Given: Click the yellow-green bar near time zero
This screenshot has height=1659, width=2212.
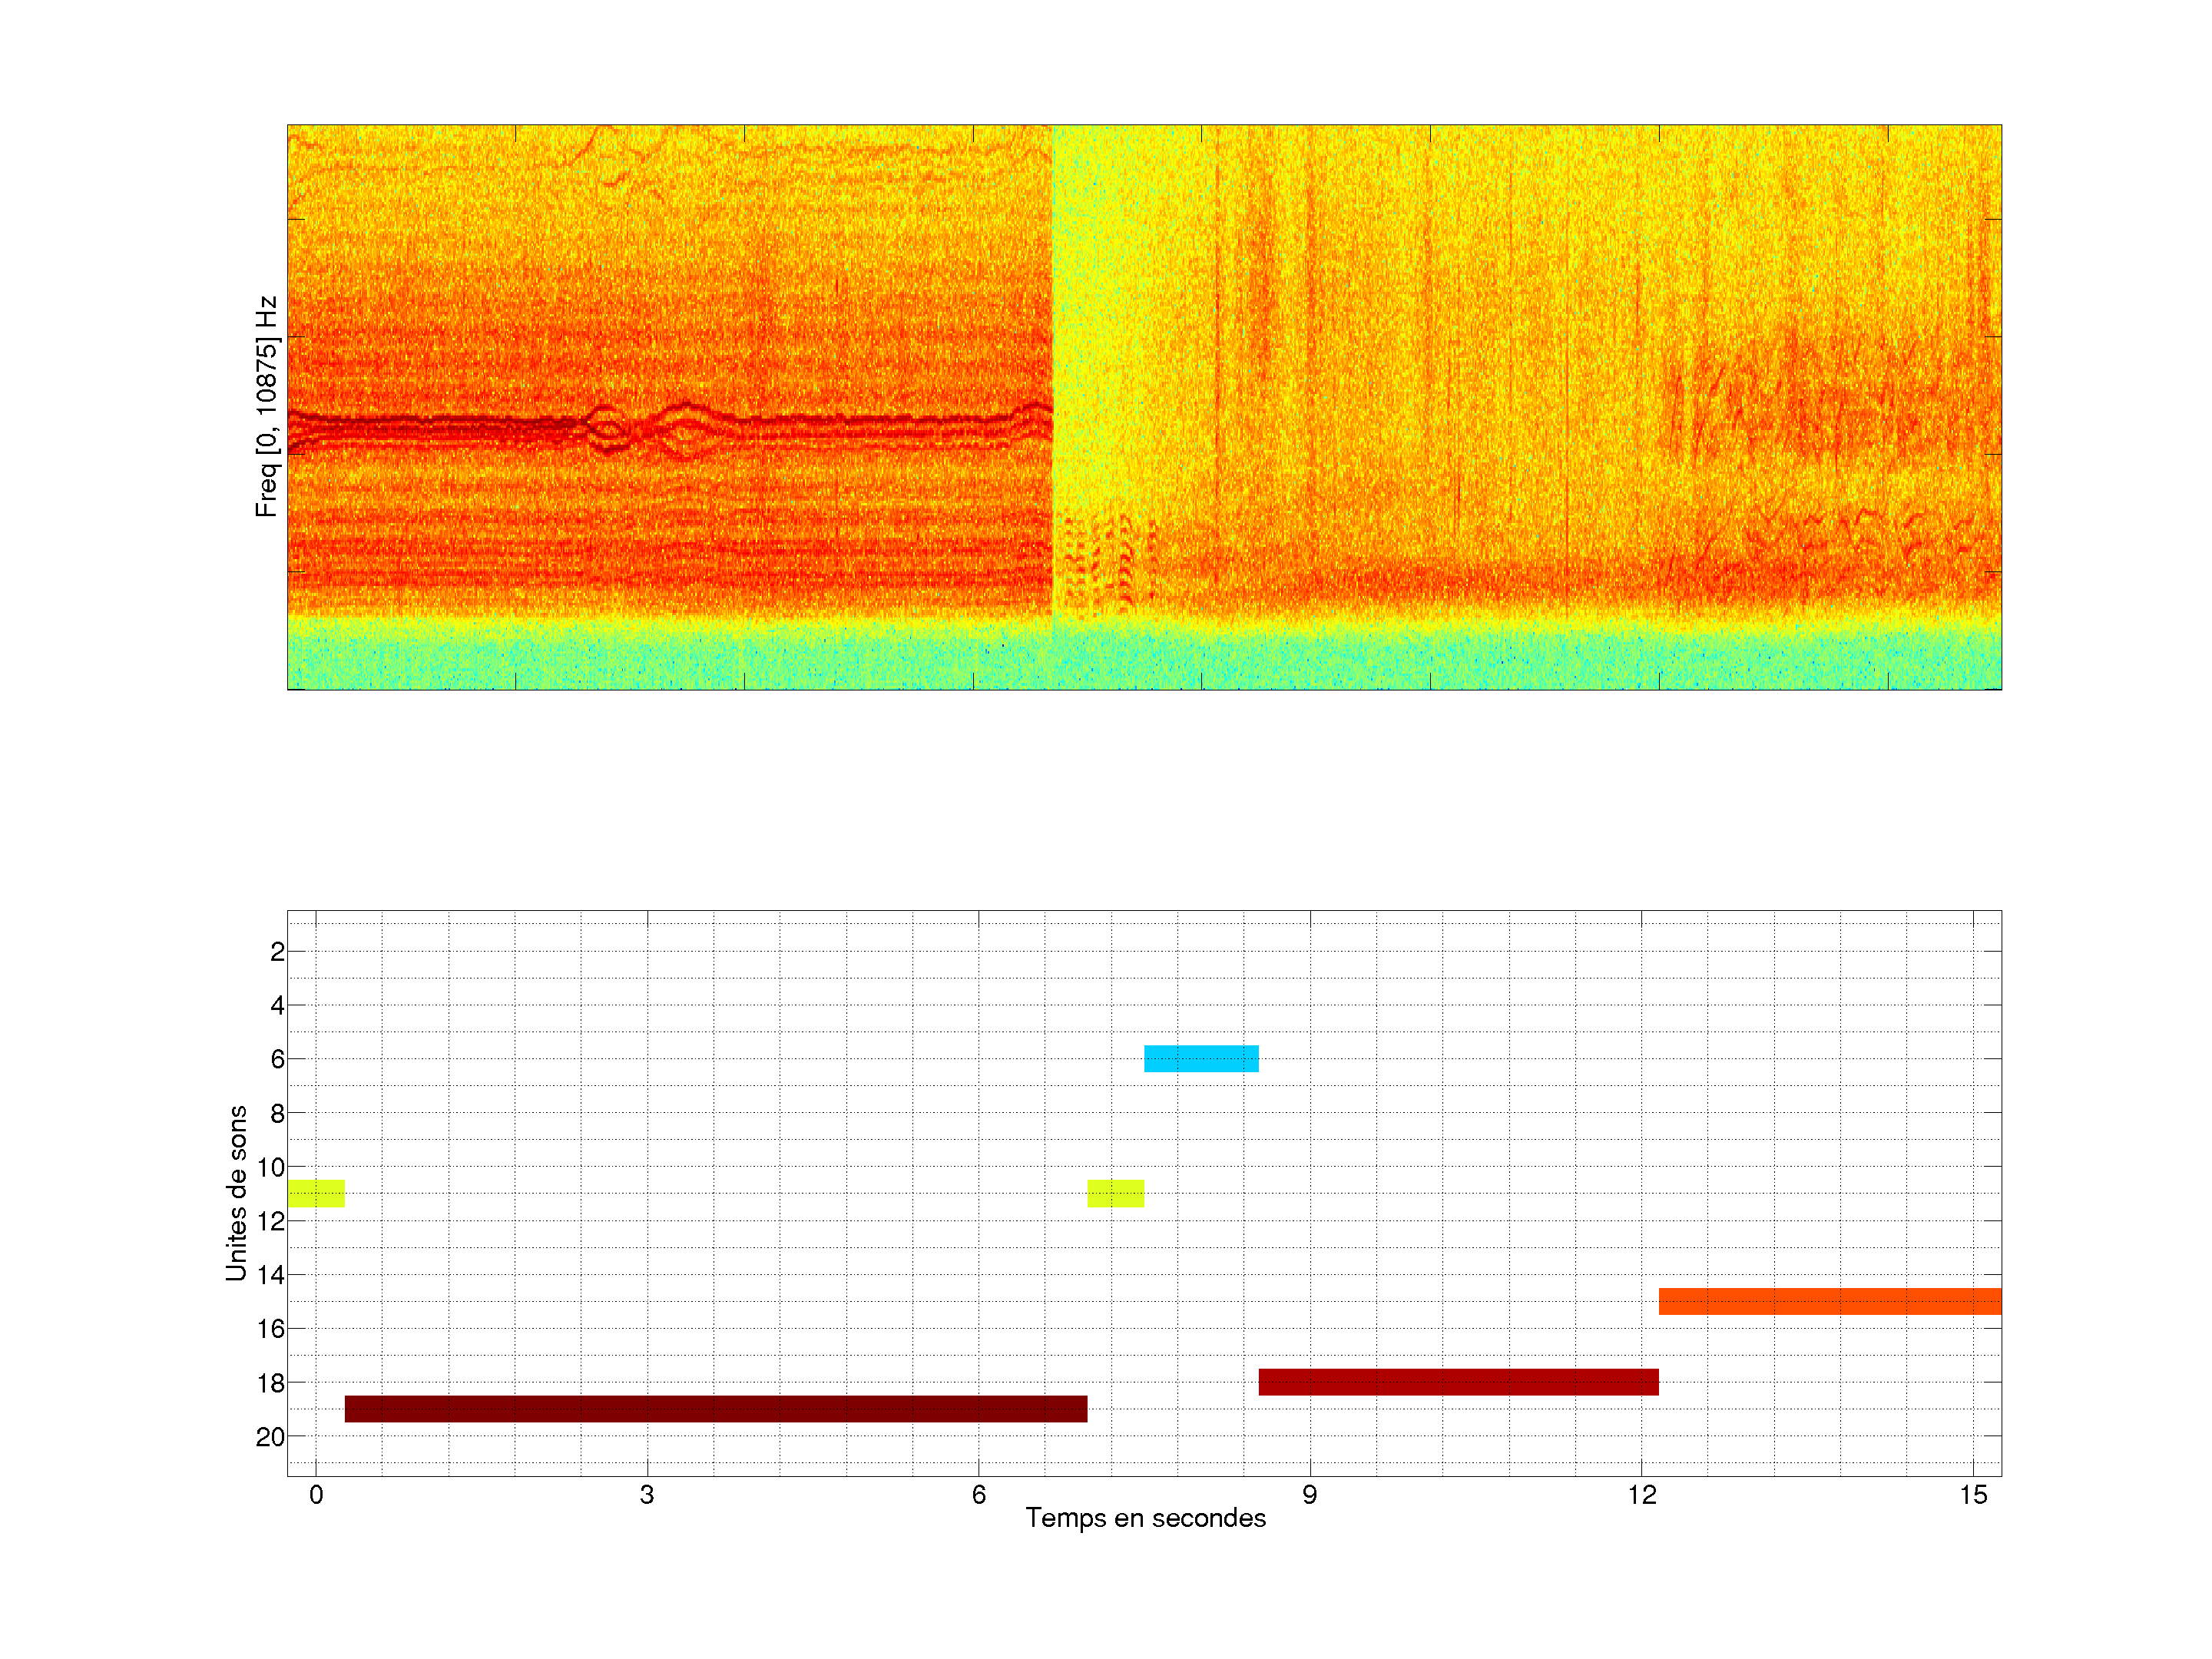Looking at the screenshot, I should pos(316,1193).
